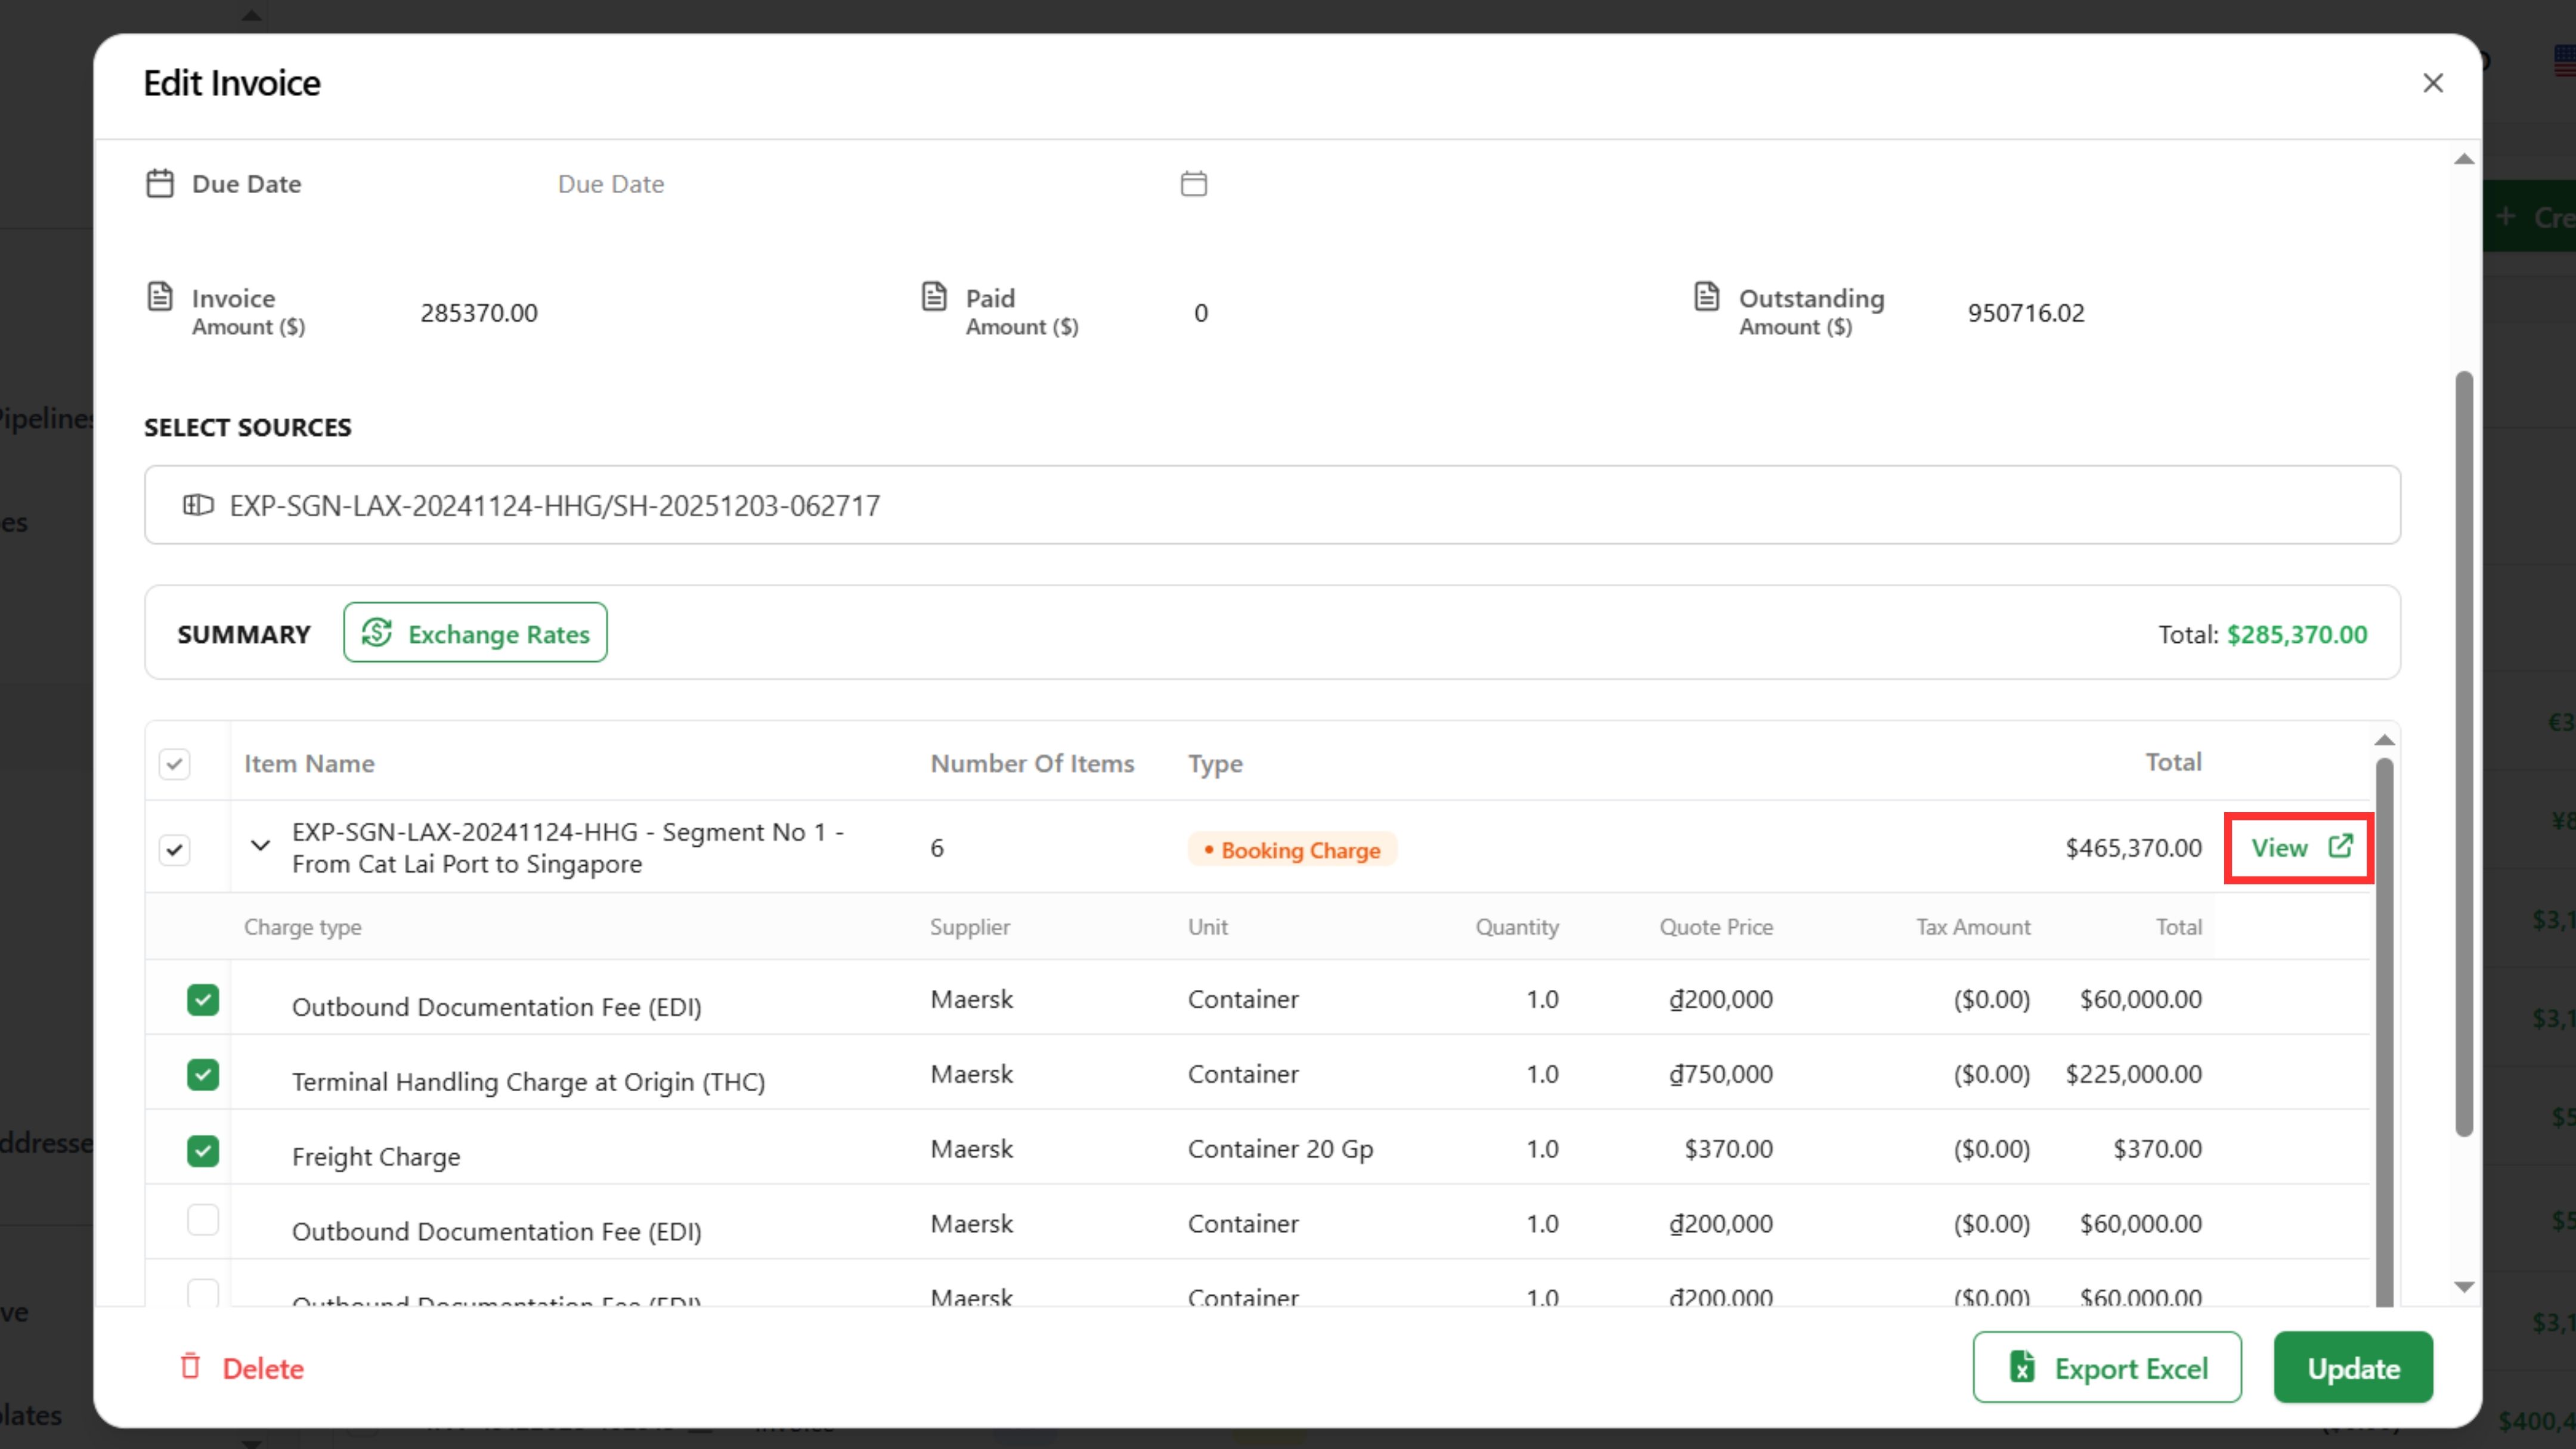Screen dimensions: 2576x1449
Task: Uncheck Terminal Handling Charge at Origin checkbox
Action: click(203, 1075)
